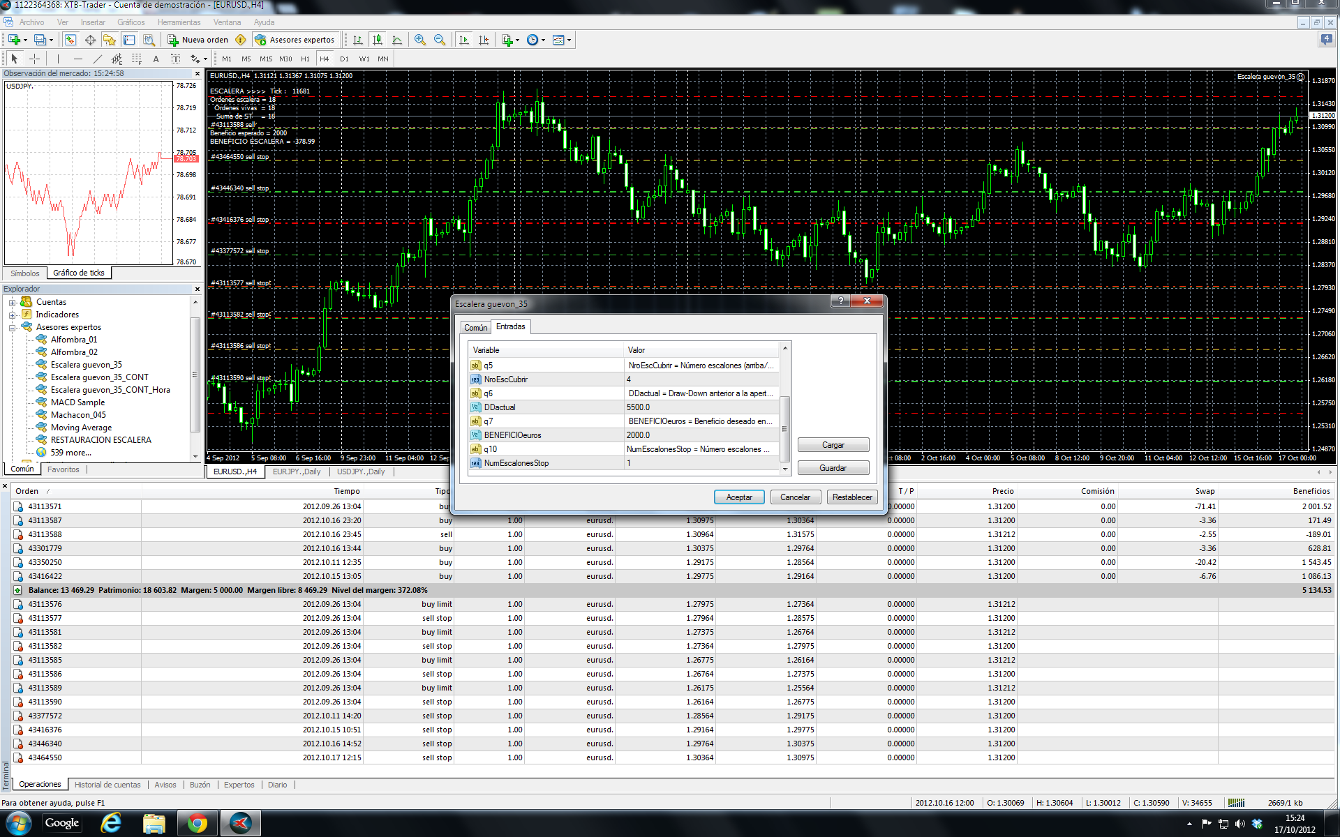The width and height of the screenshot is (1340, 837).
Task: Click the Guardar button
Action: [x=833, y=468]
